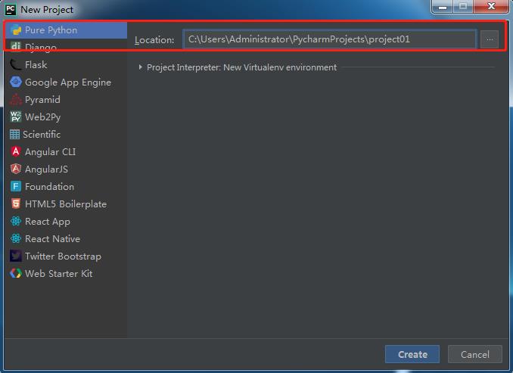
Task: Select the Pure Python project type icon
Action: click(16, 30)
